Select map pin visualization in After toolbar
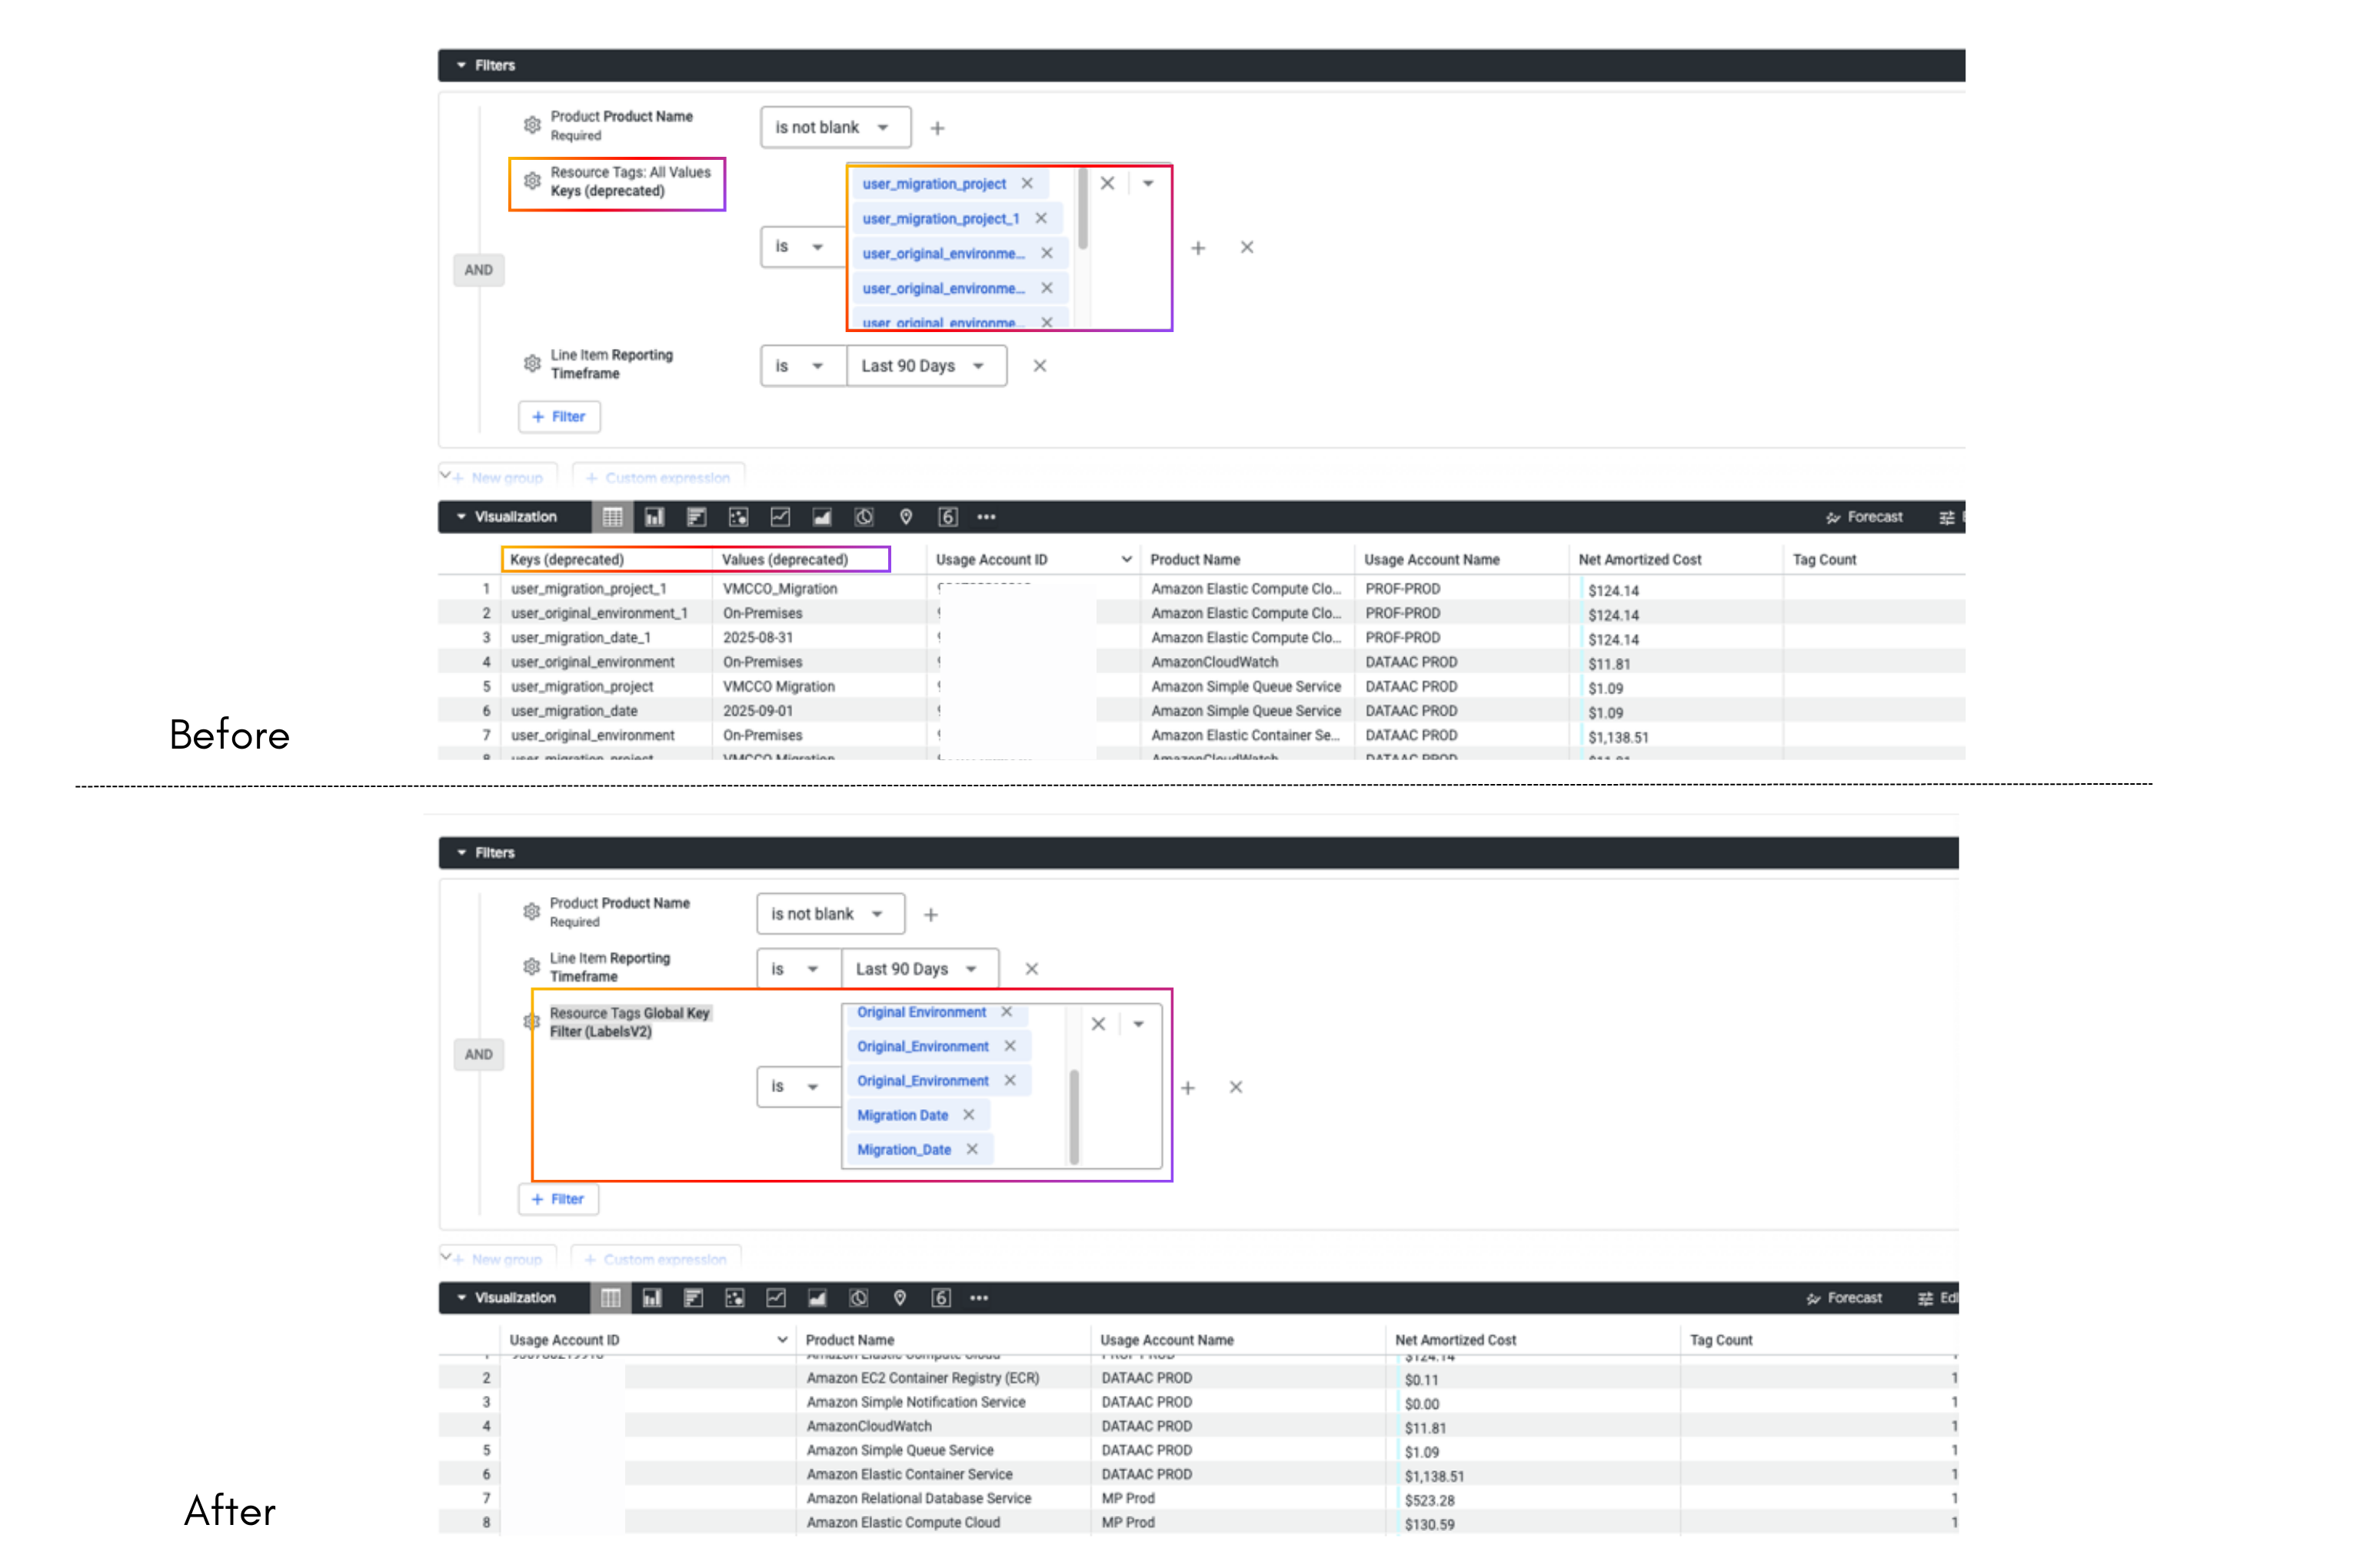2353x1568 pixels. click(900, 1298)
